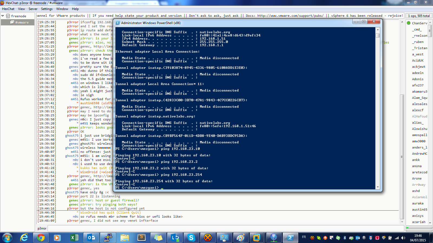Click PowerShell window title icon

[x=118, y=23]
